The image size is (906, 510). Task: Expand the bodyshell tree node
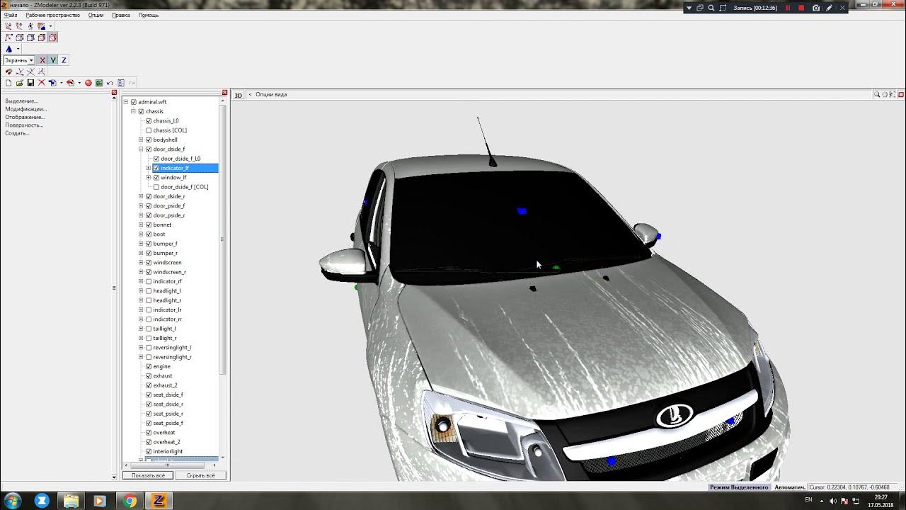(141, 140)
